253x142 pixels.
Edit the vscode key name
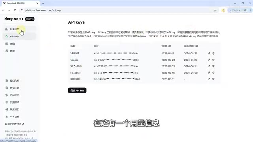(209, 60)
